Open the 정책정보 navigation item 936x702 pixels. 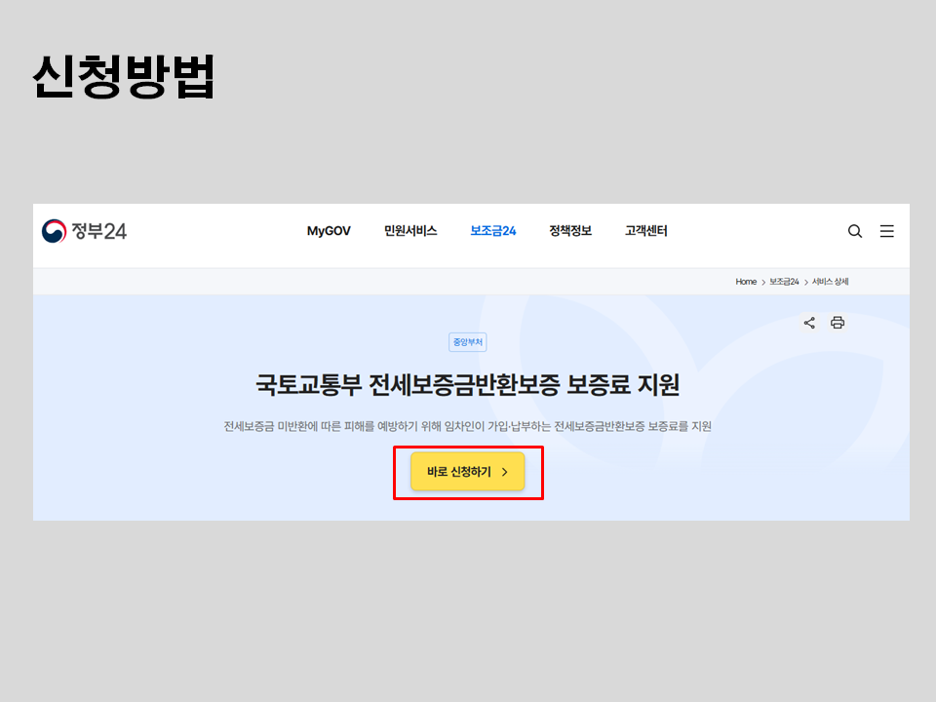pos(569,231)
